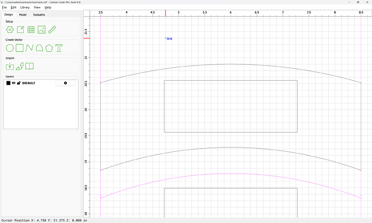Toggle the lock on the DEFAULT layer

point(19,83)
